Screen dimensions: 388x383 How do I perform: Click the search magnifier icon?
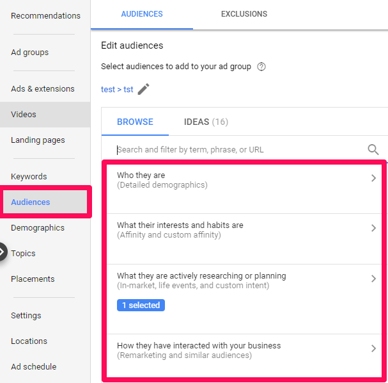(373, 149)
